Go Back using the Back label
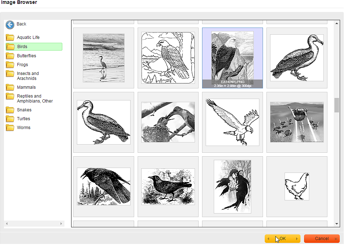The width and height of the screenshot is (344, 245). tap(22, 24)
